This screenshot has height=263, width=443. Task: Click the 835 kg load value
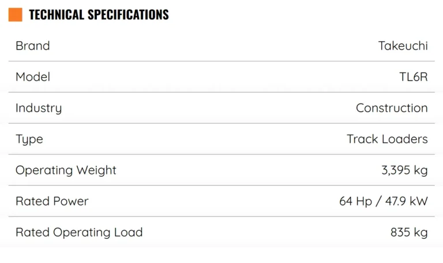(409, 232)
